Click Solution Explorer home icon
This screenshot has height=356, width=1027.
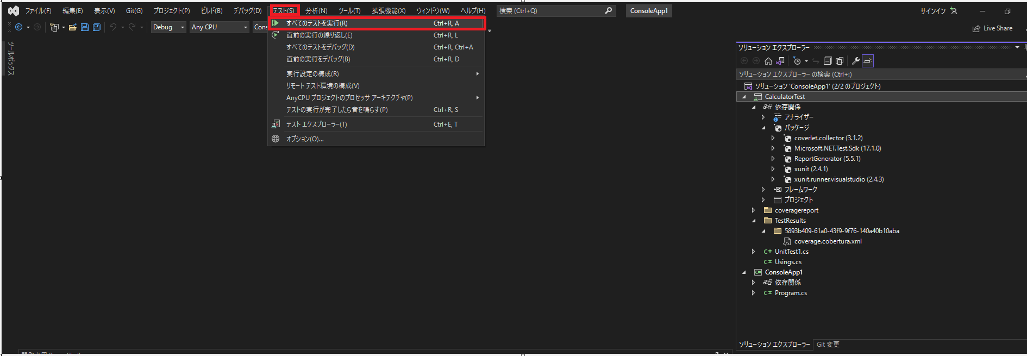point(768,61)
